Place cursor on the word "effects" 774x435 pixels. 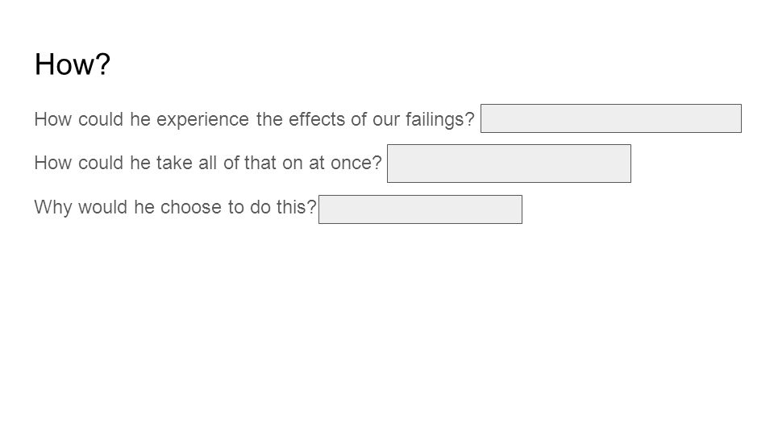[316, 119]
